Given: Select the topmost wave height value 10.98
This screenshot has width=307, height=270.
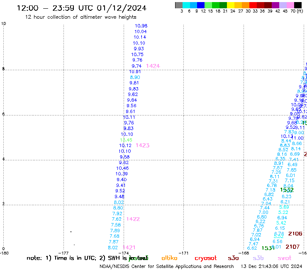Looking at the screenshot, I should pos(141,26).
